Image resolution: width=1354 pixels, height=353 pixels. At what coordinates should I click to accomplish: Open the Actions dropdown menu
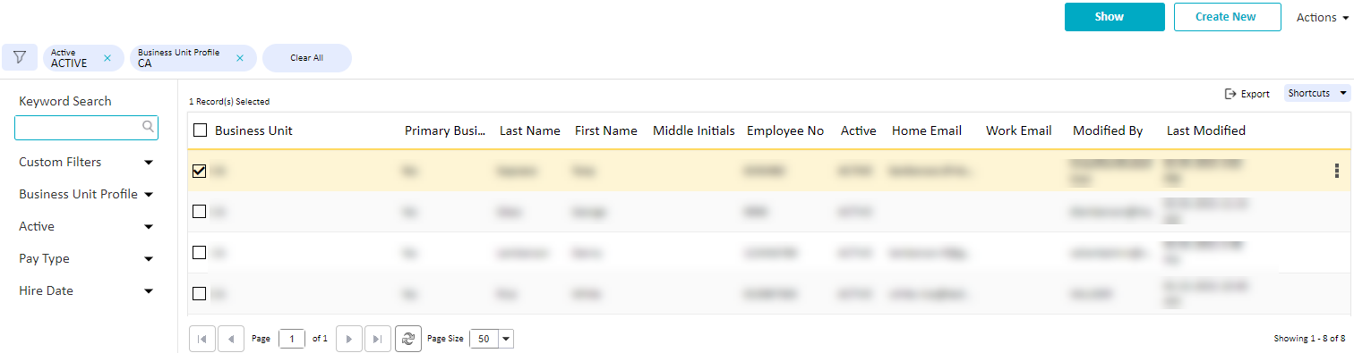coord(1323,17)
